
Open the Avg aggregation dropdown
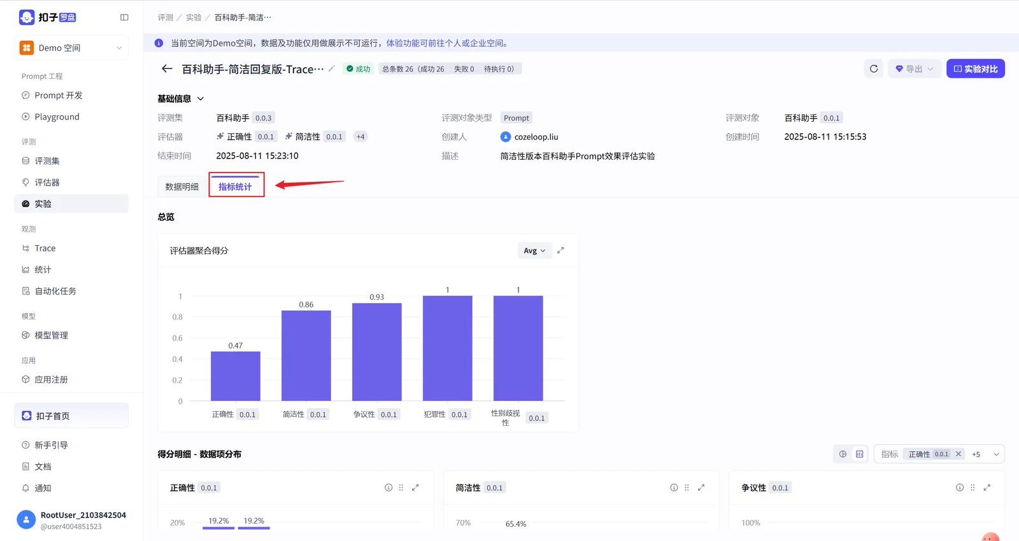pos(534,251)
